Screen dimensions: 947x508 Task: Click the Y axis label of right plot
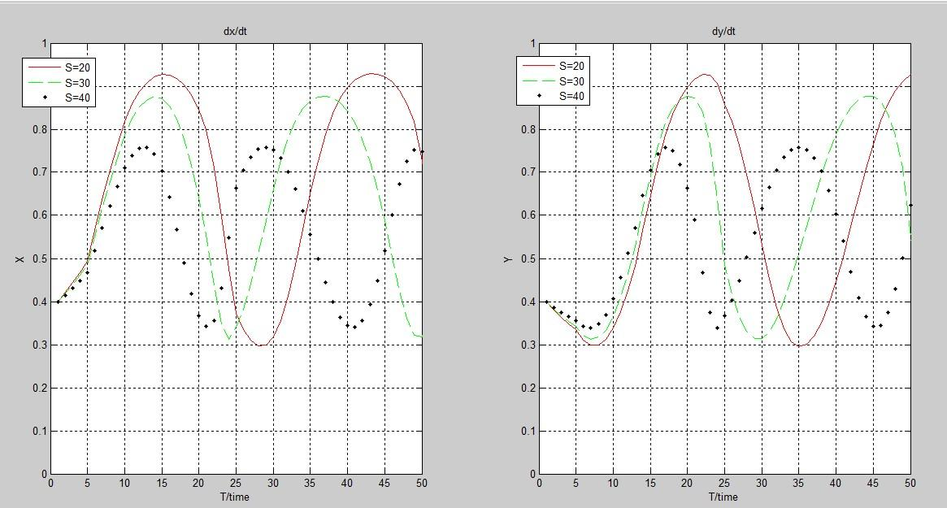508,258
